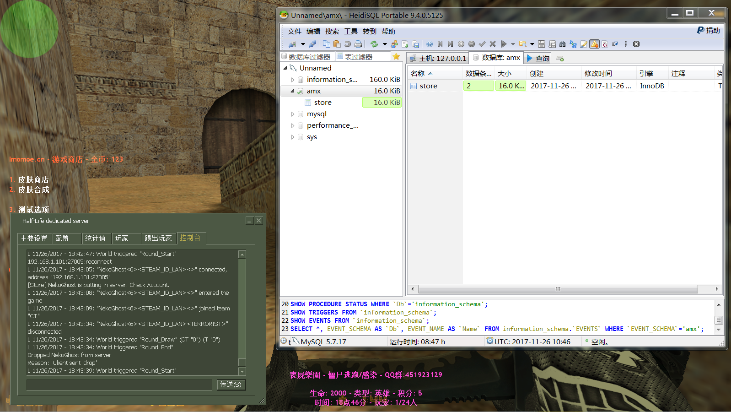Sort by the 名称 column header
Image resolution: width=731 pixels, height=412 pixels.
(x=435, y=73)
